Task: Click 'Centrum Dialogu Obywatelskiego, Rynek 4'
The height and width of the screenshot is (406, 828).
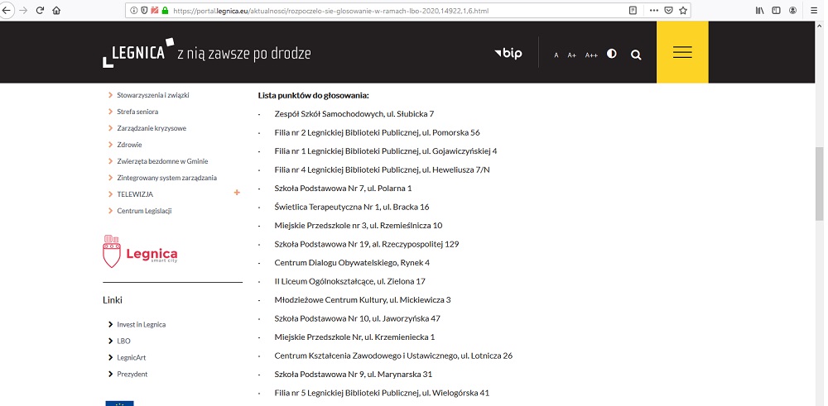Action: 352,263
